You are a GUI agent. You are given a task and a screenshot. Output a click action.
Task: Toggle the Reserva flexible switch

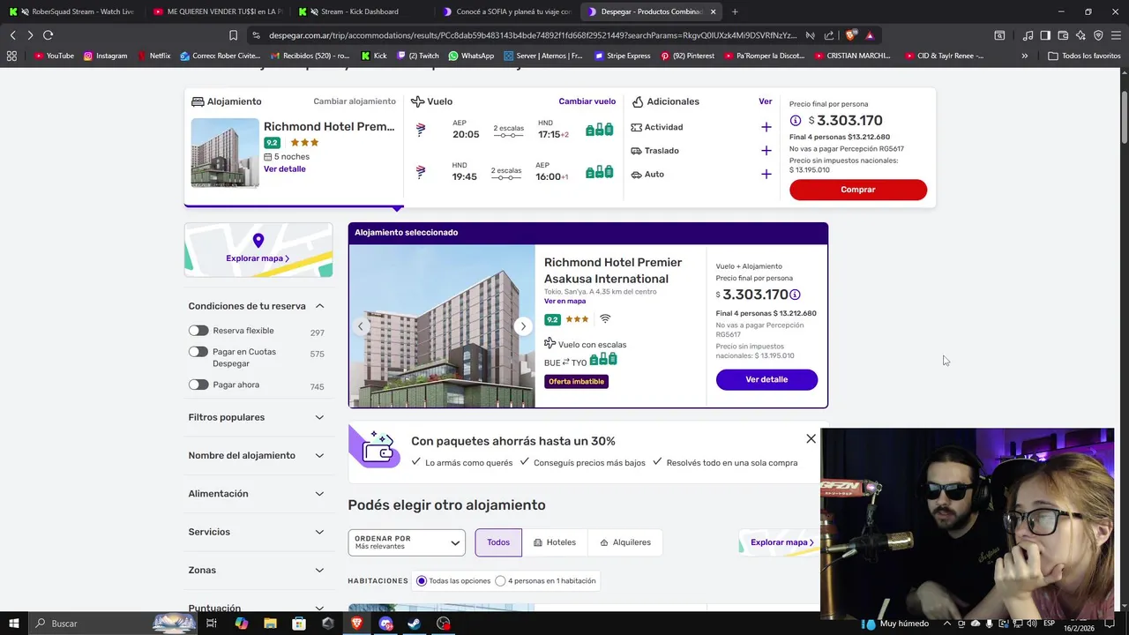coord(198,331)
